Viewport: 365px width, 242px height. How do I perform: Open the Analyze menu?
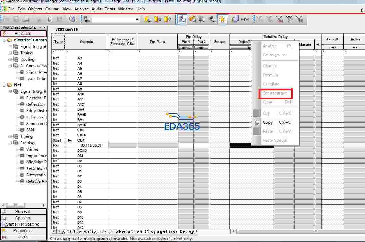[x=82, y=9]
